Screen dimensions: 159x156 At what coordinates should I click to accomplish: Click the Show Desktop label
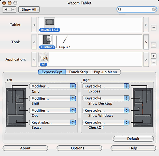pos(100,103)
